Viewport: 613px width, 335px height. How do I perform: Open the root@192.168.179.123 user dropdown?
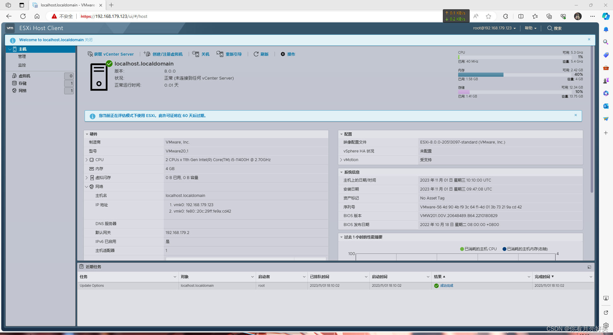[x=494, y=28]
